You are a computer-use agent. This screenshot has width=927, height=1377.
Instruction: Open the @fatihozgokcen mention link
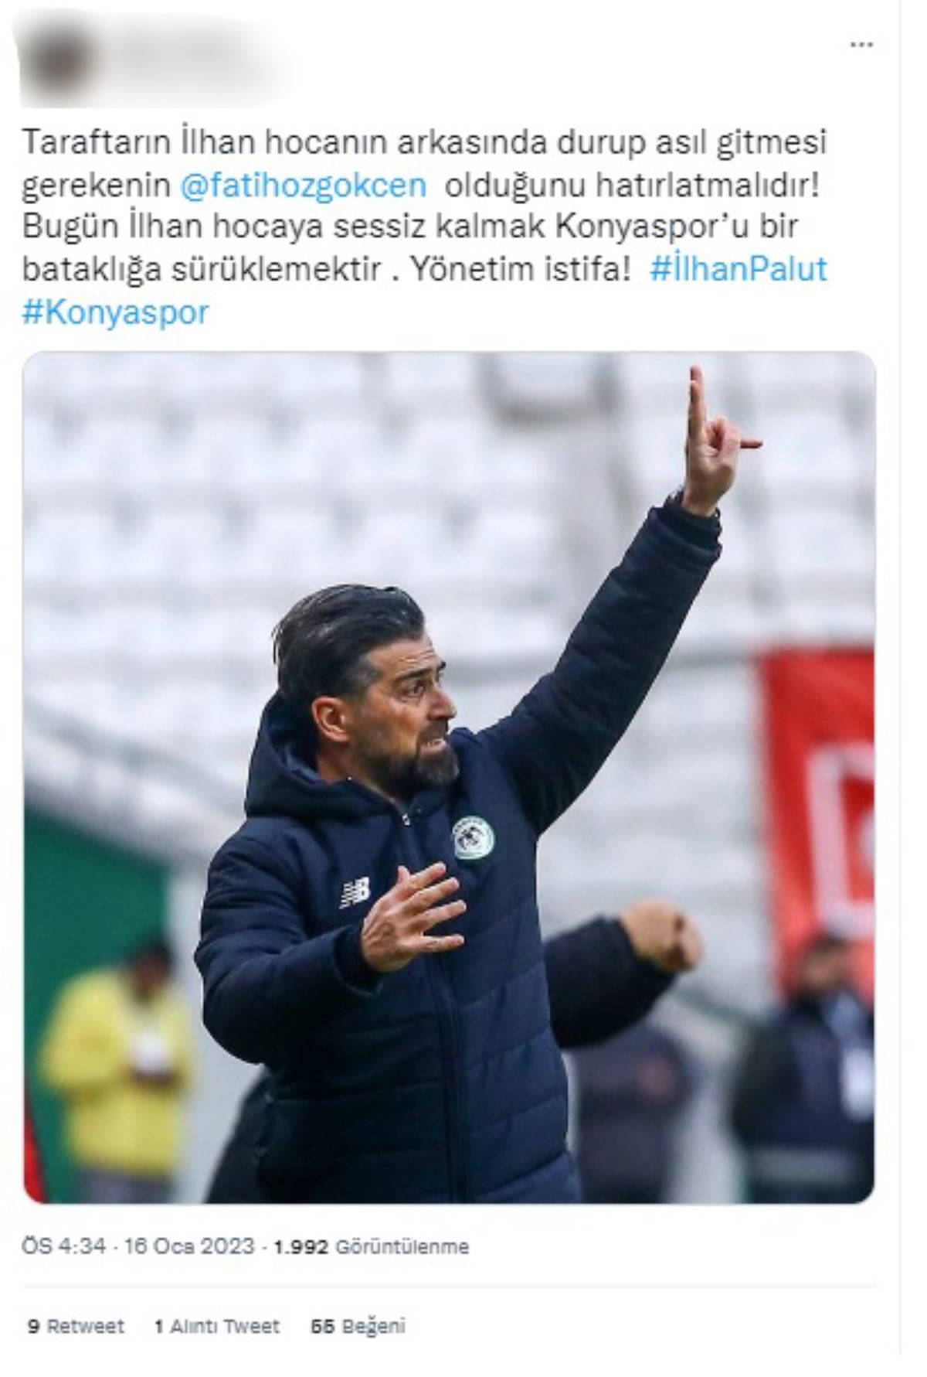[303, 186]
